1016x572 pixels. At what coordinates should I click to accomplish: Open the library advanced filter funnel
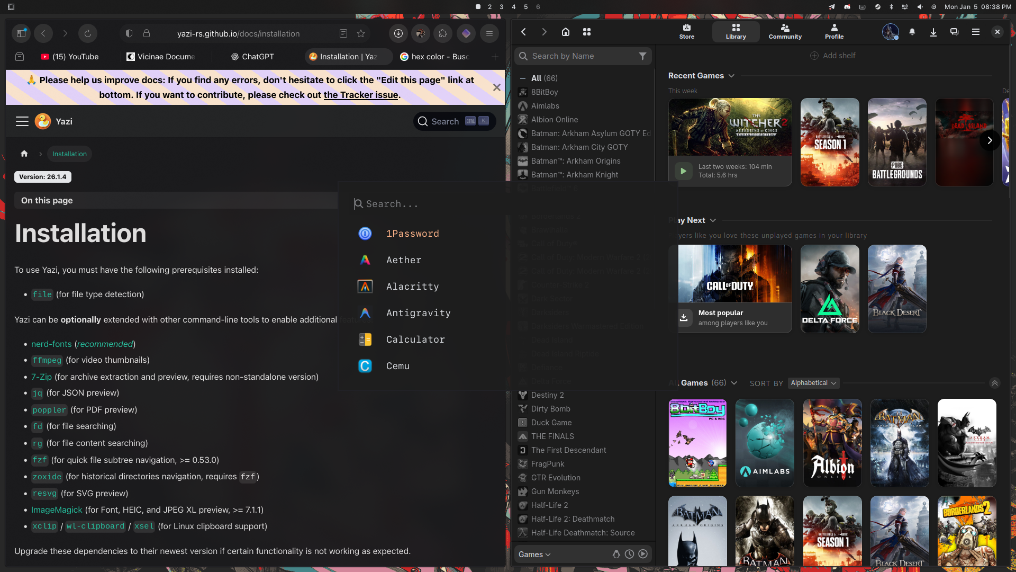tap(642, 56)
